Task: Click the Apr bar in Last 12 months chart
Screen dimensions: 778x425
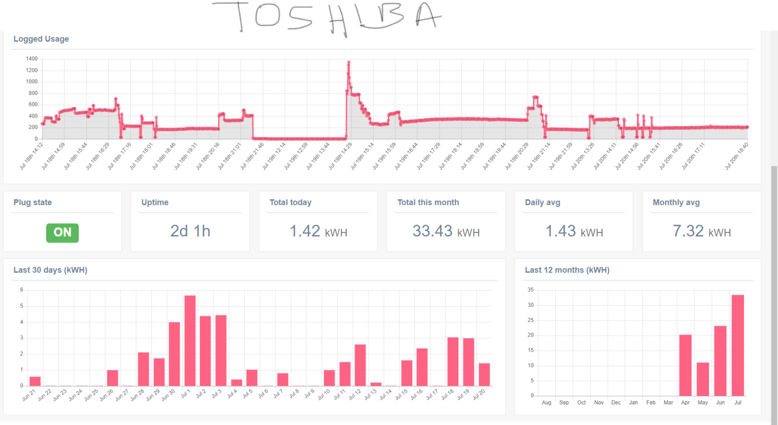Action: pos(686,365)
